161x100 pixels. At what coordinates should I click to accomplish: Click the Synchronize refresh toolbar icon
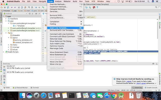click(x=8, y=7)
